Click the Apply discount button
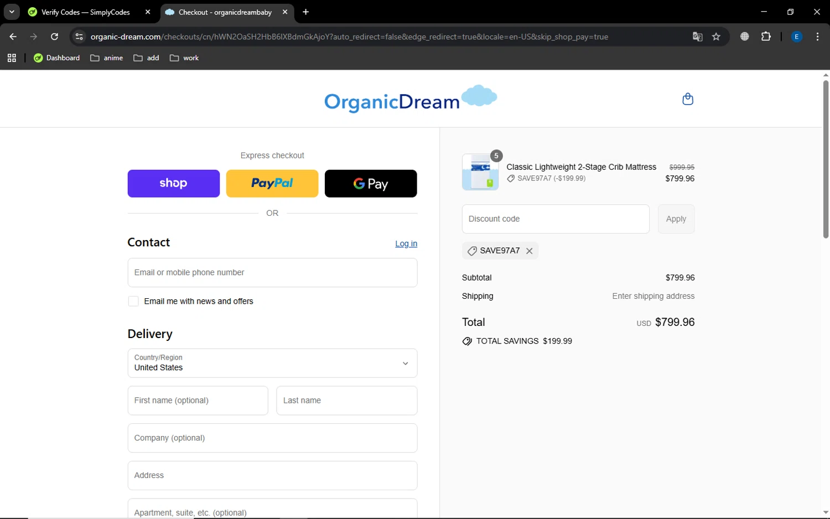This screenshot has width=830, height=519. [676, 219]
